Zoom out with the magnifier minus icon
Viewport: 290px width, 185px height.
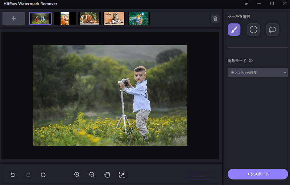[92, 175]
